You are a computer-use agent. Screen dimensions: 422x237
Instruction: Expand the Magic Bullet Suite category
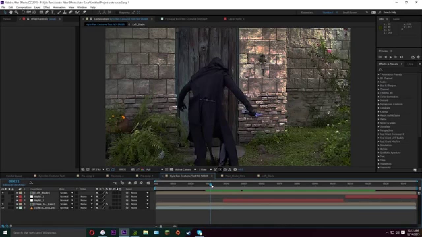point(378,116)
